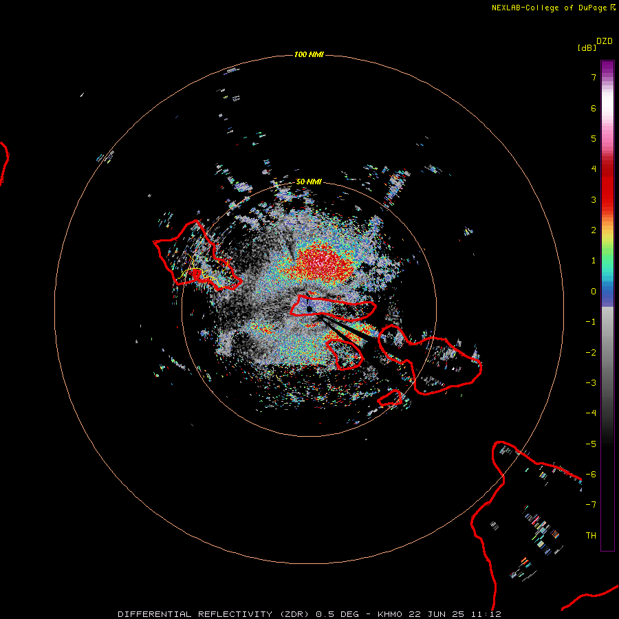Screen dimensions: 619x619
Task: Click the 100 NMI range ring label
Action: [x=309, y=54]
